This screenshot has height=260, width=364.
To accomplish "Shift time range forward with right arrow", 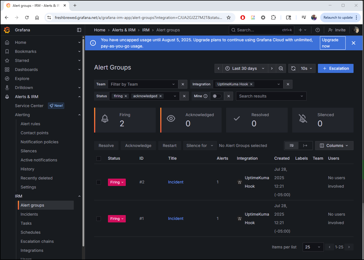I will coord(272,68).
